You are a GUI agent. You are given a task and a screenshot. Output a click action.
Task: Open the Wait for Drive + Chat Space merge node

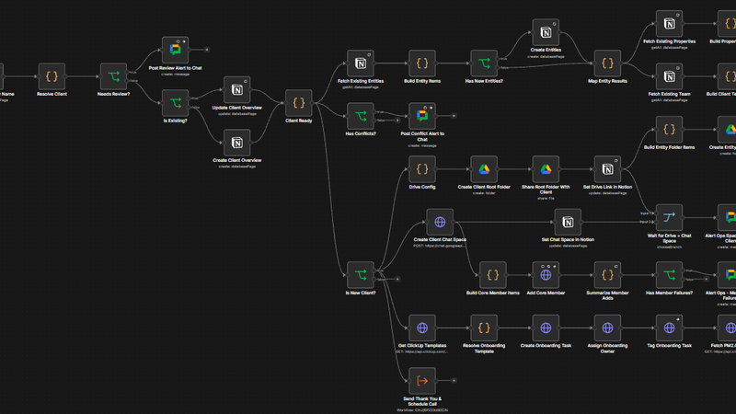click(669, 217)
